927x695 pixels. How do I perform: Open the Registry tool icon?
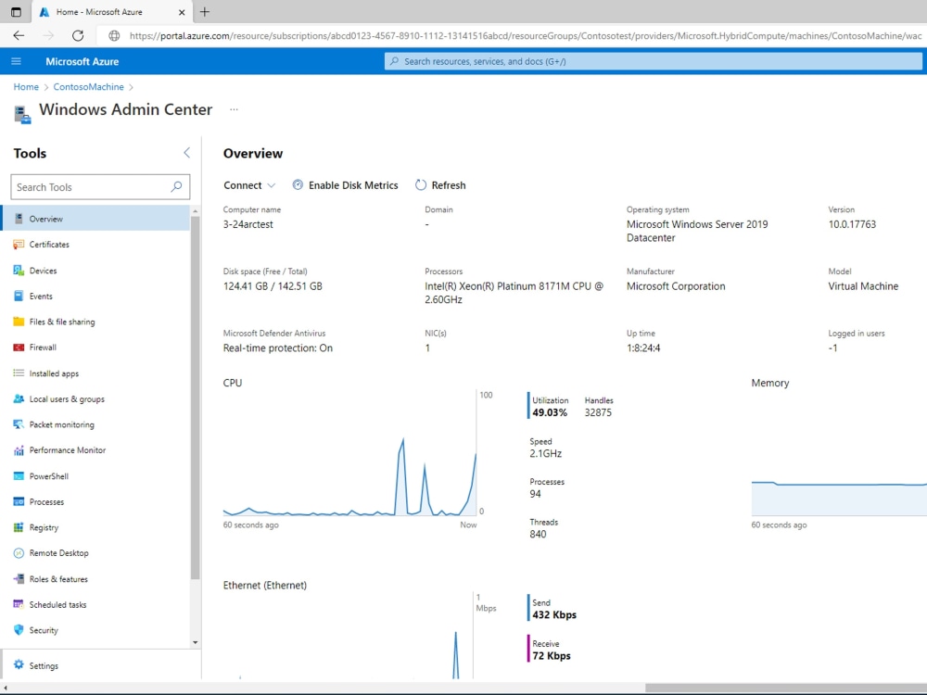pos(19,527)
